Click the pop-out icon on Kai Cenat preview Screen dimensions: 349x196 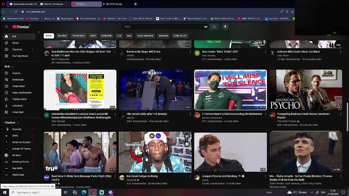point(152,136)
